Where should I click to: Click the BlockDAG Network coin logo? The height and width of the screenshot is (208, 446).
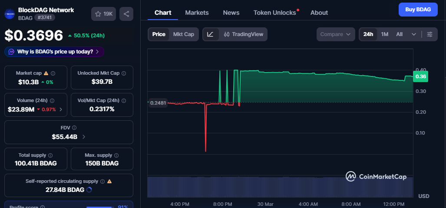tap(10, 13)
